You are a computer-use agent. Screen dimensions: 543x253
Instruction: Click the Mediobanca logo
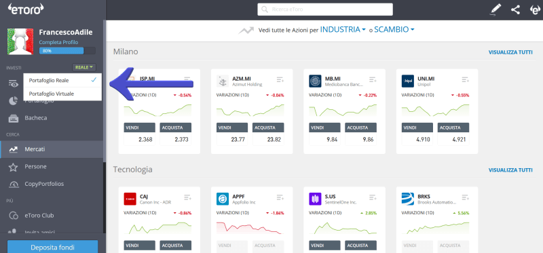click(x=315, y=81)
